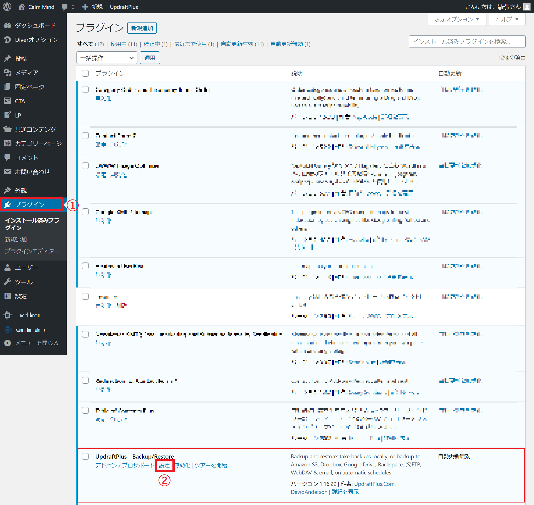Click the LP edit icon

8,115
